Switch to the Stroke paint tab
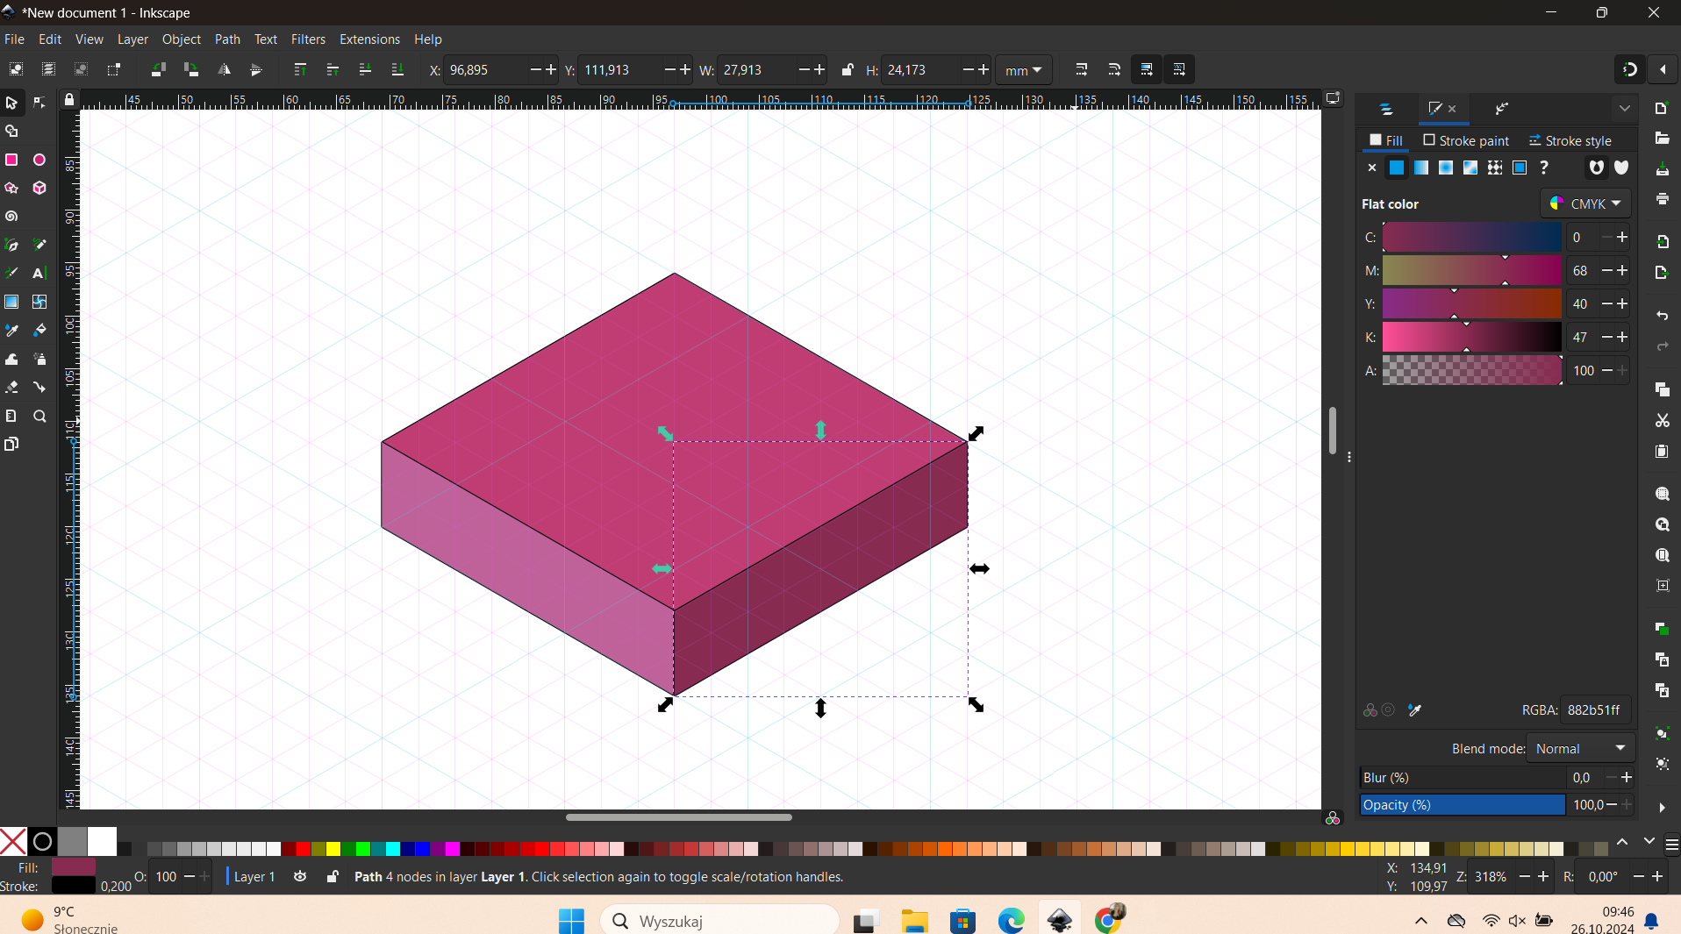Viewport: 1681px width, 934px height. 1466,140
